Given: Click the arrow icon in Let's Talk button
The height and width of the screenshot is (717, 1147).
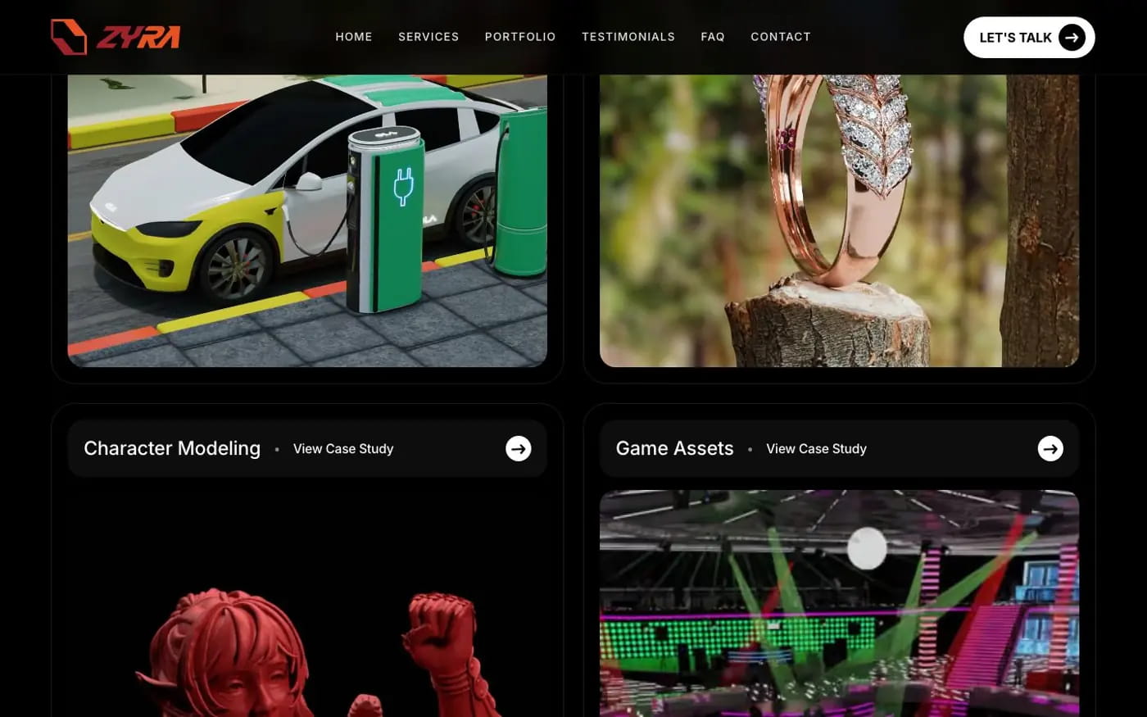Looking at the screenshot, I should click(1072, 38).
